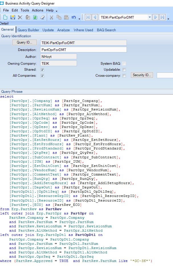Click the Clear eraser icon
This screenshot has width=173, height=274.
pyautogui.click(x=42, y=17)
